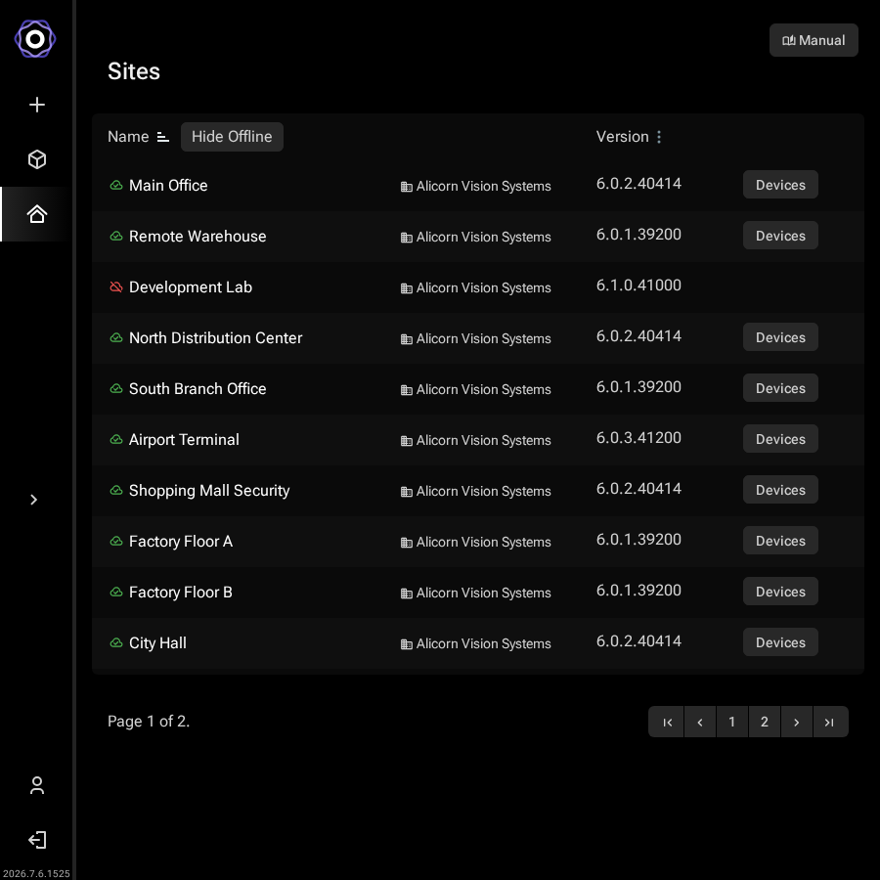Click the cloud status icon for Shopping Mall Security

pyautogui.click(x=116, y=491)
